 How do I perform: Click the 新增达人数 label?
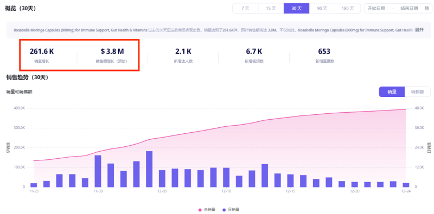click(183, 61)
